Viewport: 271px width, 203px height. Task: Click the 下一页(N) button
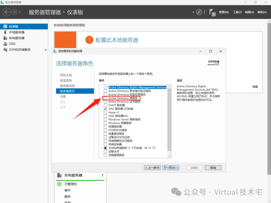point(171,168)
